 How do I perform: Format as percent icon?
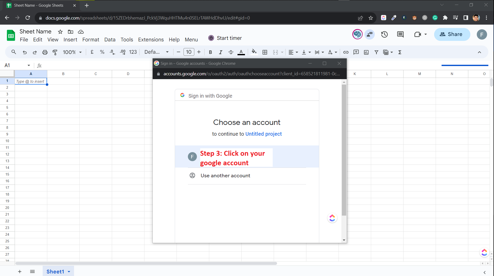102,52
